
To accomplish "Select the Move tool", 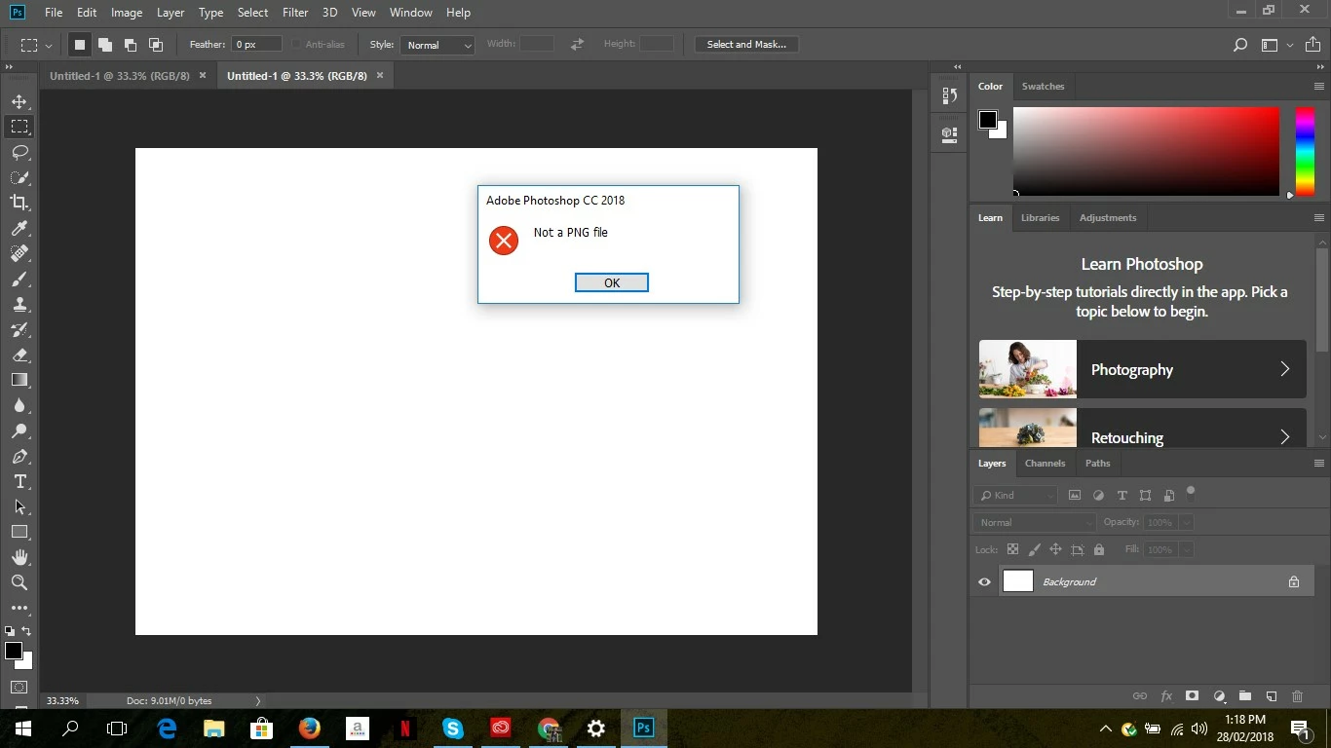I will tap(19, 101).
